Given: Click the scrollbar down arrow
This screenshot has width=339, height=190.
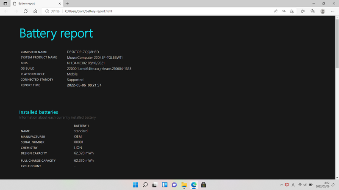Looking at the screenshot, I should click(x=337, y=178).
